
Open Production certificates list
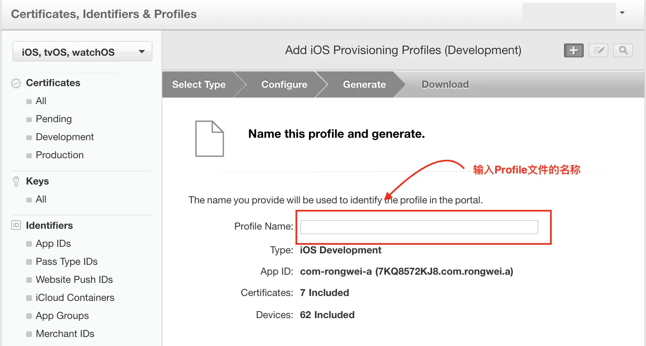tap(60, 155)
